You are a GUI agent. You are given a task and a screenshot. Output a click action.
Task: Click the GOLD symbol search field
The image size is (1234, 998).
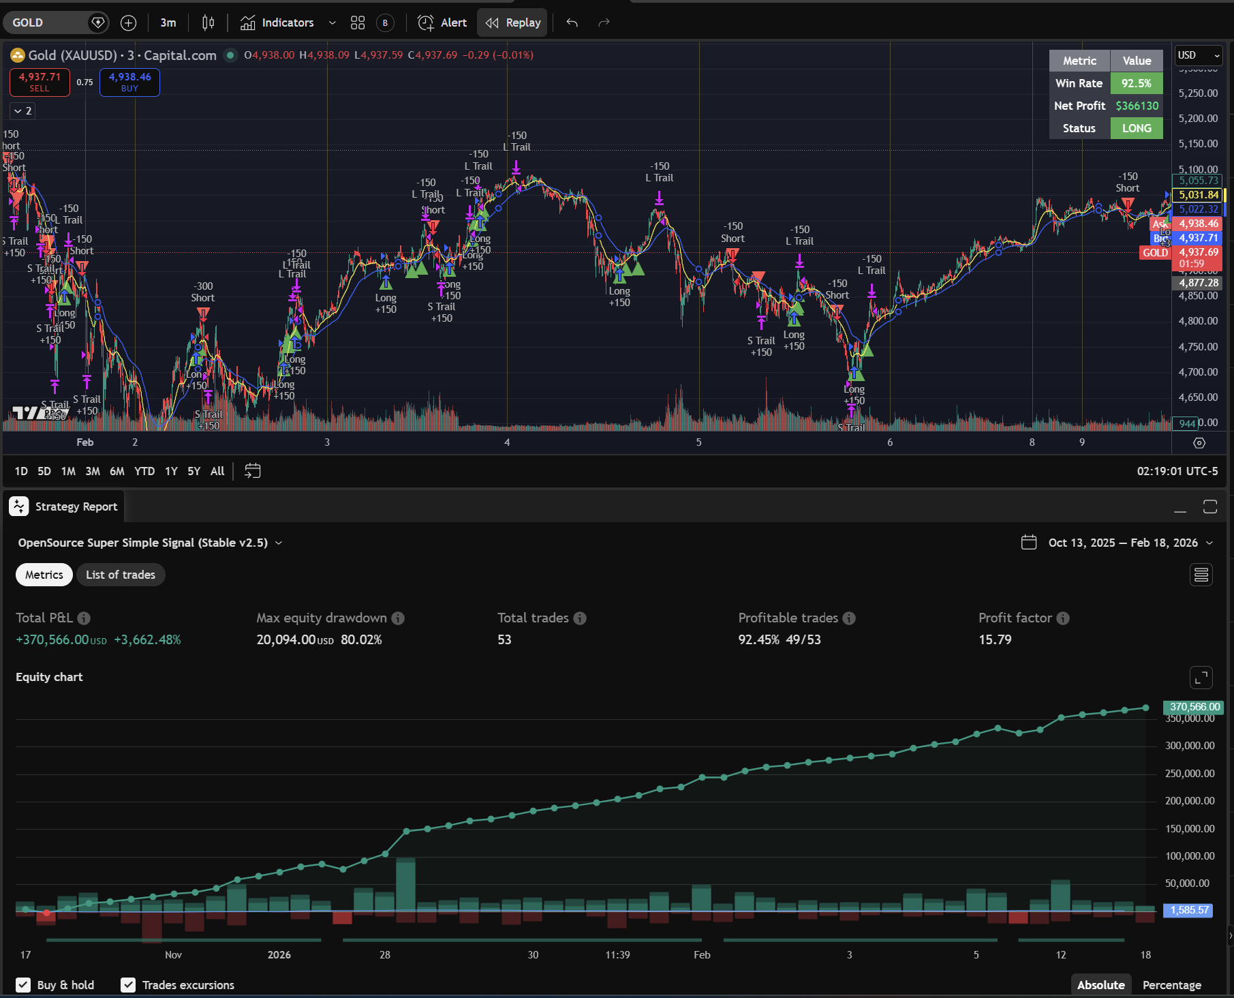(x=48, y=22)
